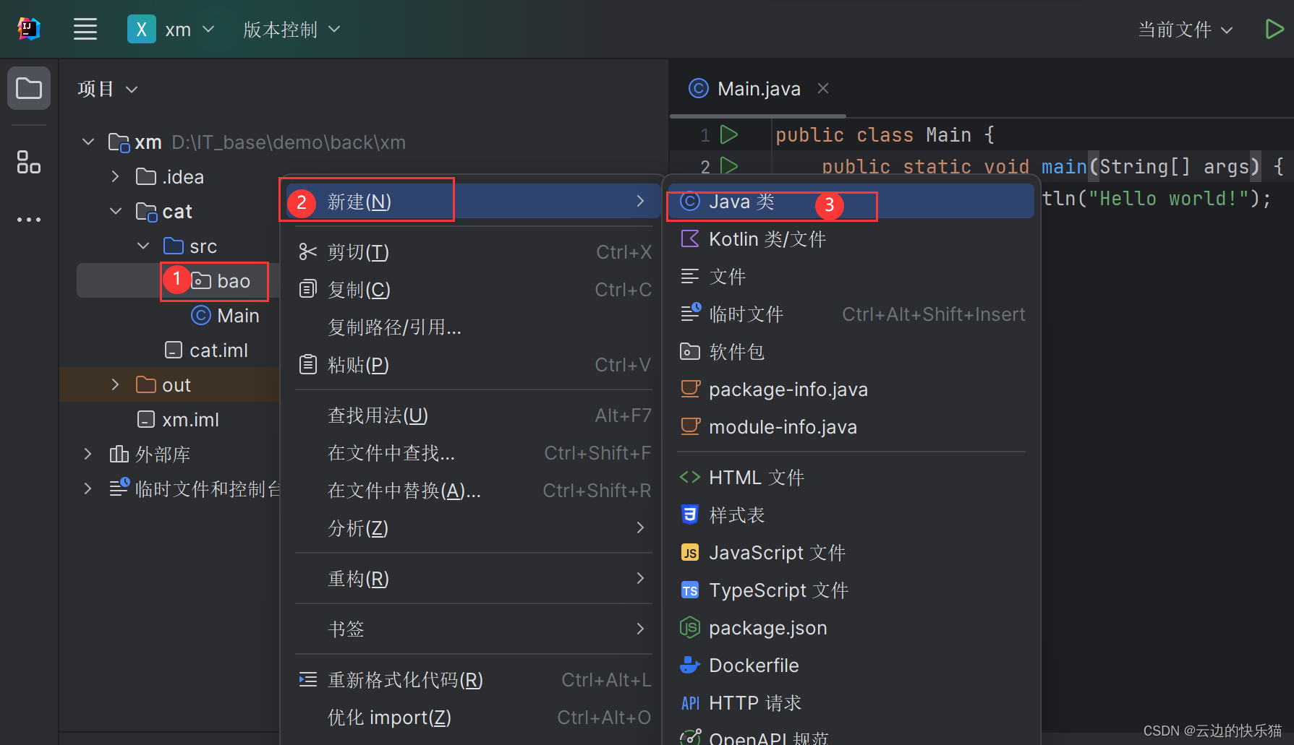Expand 临时文件和控制台 node
This screenshot has width=1294, height=745.
coord(88,488)
